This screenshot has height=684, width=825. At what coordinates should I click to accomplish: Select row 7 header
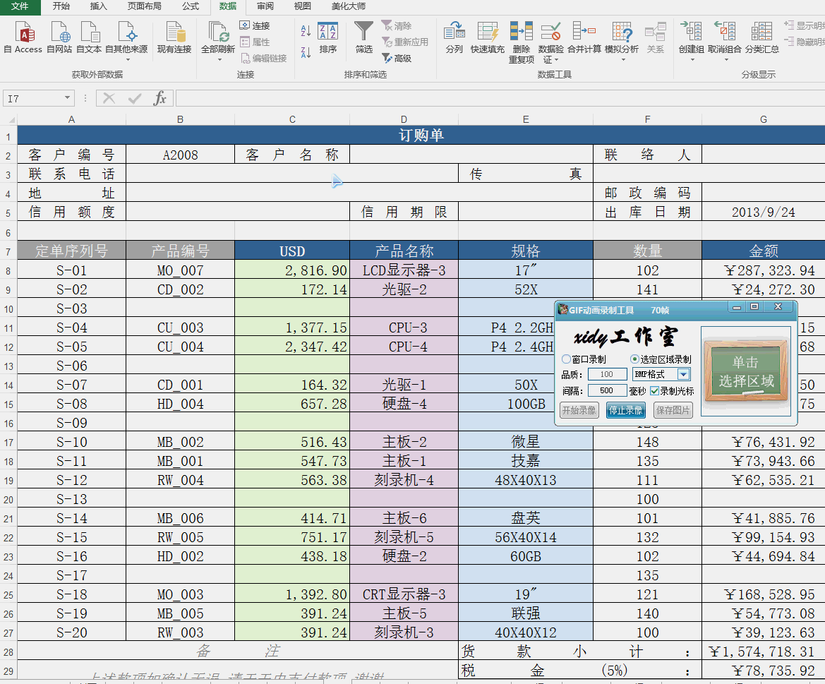coord(8,251)
